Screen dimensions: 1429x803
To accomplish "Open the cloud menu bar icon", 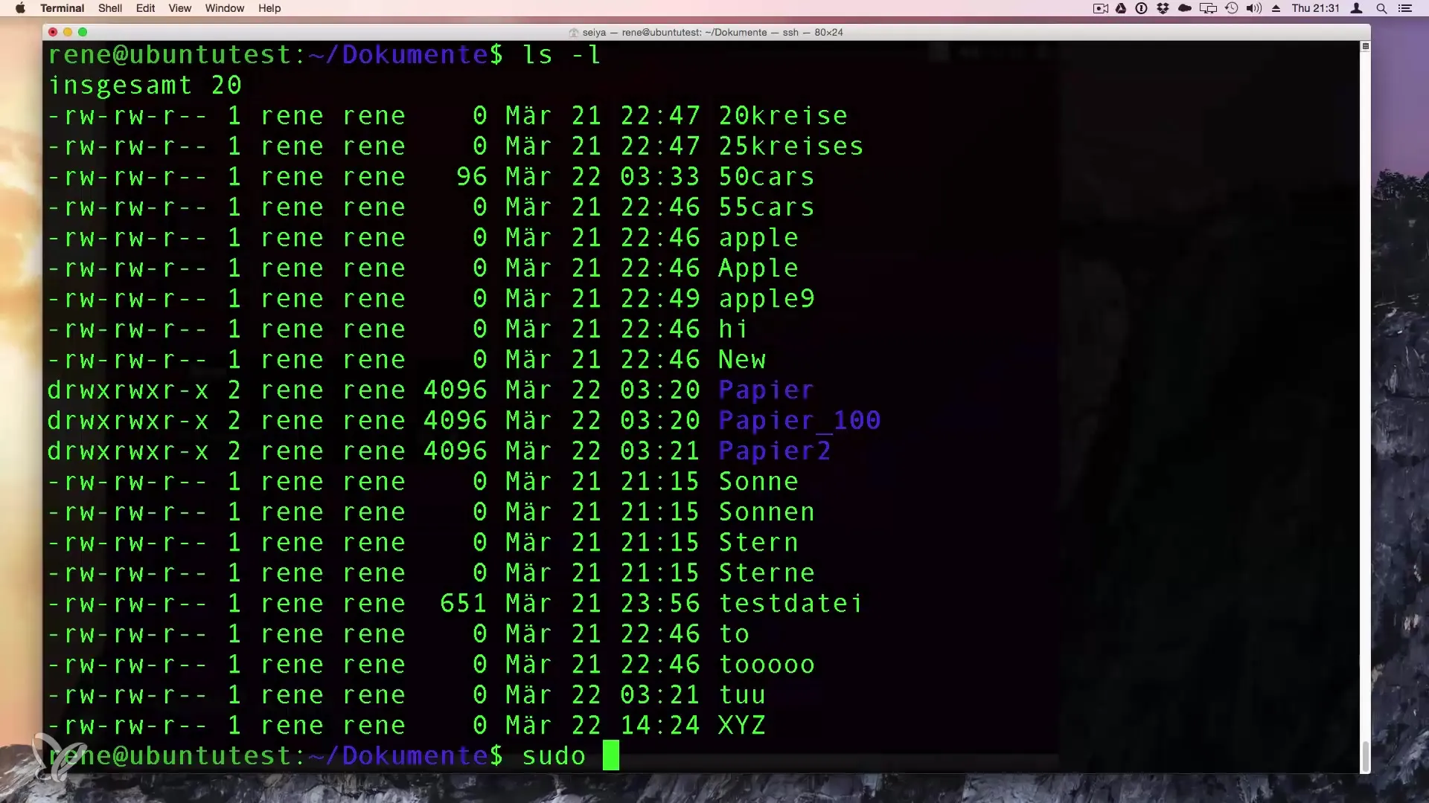I will click(1185, 8).
